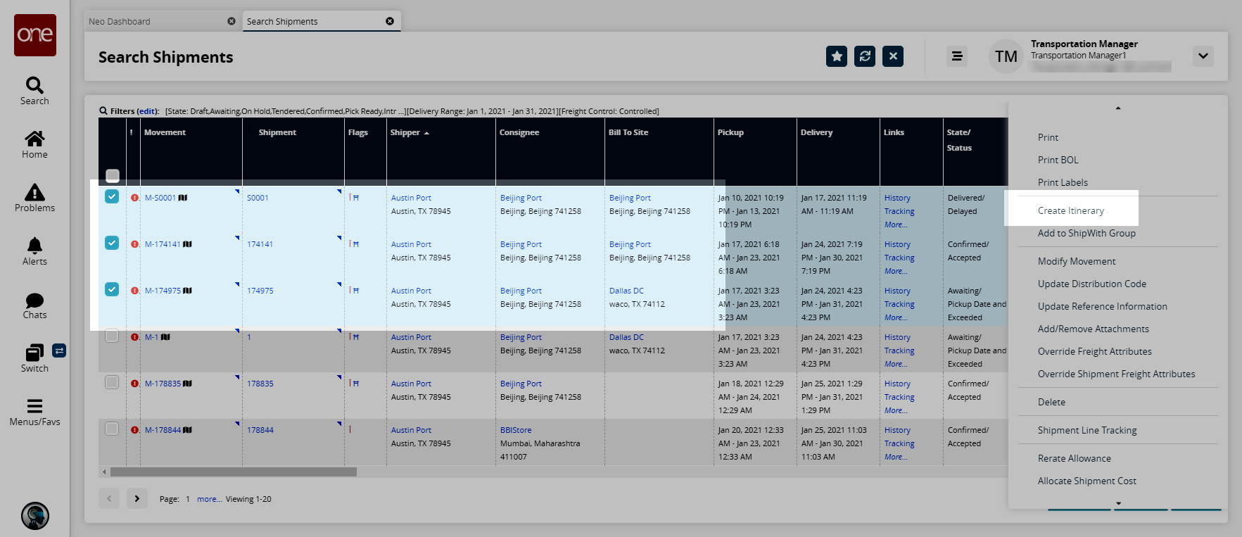Image resolution: width=1242 pixels, height=537 pixels.
Task: Click the horizontal table scrollbar
Action: coord(233,472)
